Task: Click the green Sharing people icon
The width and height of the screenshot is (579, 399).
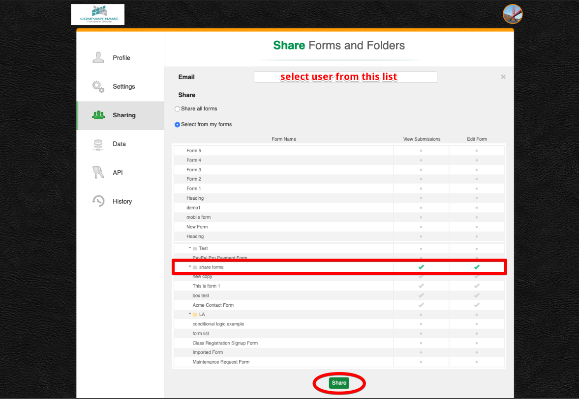Action: tap(98, 115)
